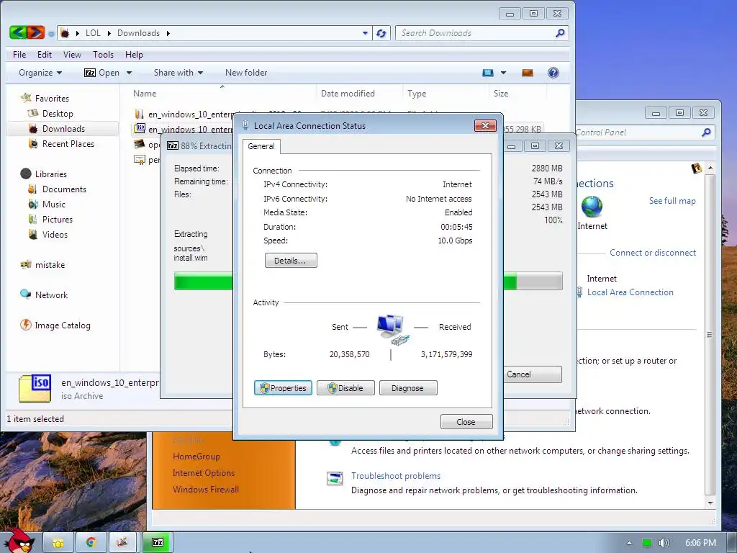Open the File menu in Explorer
737x553 pixels.
(19, 55)
